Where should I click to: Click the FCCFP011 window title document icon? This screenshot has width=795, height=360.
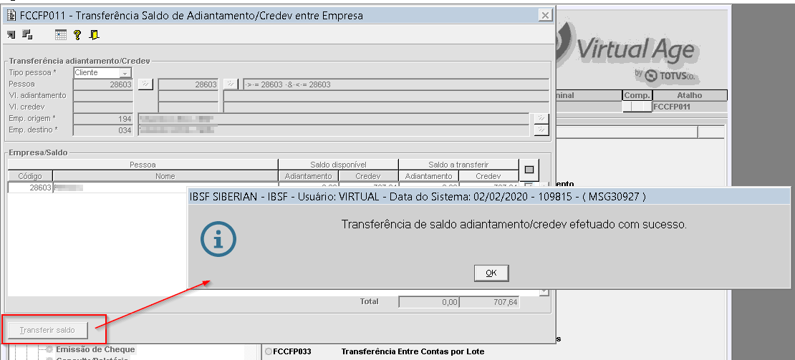(x=10, y=16)
